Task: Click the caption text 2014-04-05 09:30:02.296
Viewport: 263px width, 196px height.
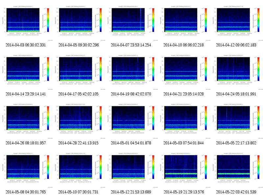Action: click(79, 45)
